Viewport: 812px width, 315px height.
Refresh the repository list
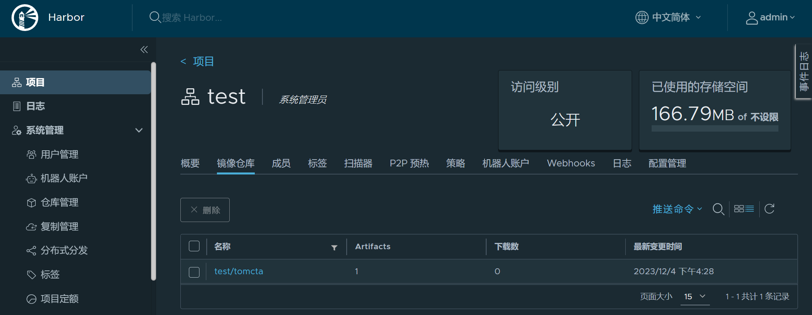(769, 209)
